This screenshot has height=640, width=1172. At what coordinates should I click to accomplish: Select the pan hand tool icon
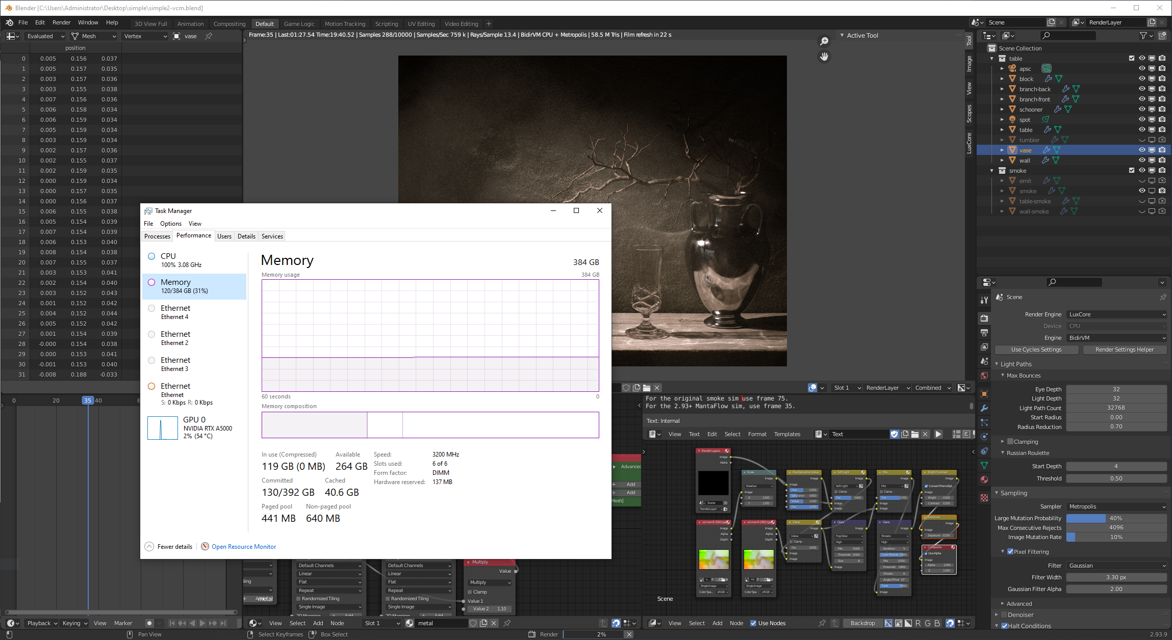click(x=824, y=57)
